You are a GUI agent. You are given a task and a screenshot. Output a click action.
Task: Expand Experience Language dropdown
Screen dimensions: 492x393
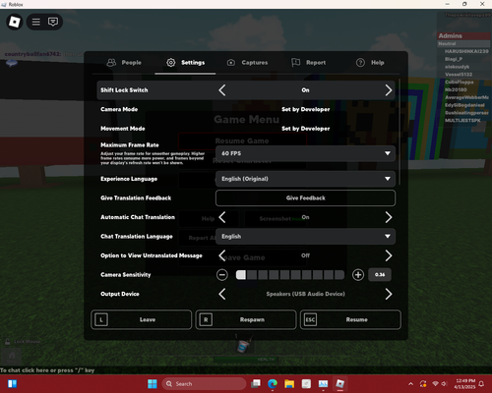tap(305, 179)
